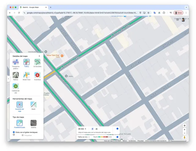Select the Transporte público layer icon

16,62
